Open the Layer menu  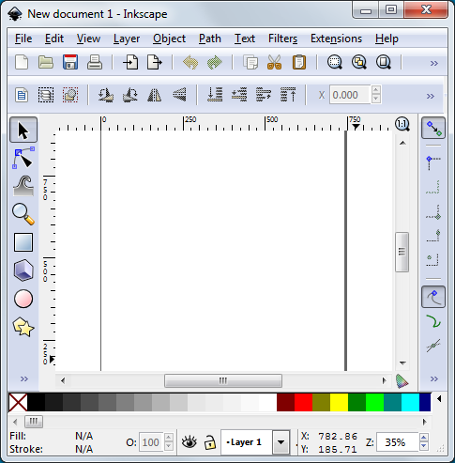pyautogui.click(x=127, y=39)
